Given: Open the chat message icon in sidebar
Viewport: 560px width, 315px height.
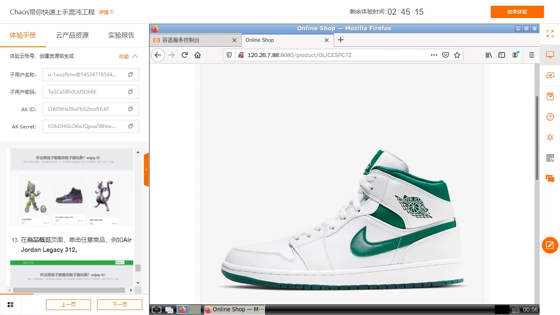Looking at the screenshot, I should [550, 178].
